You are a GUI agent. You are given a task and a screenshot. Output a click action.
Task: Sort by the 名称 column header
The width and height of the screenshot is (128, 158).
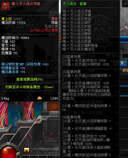click(92, 71)
